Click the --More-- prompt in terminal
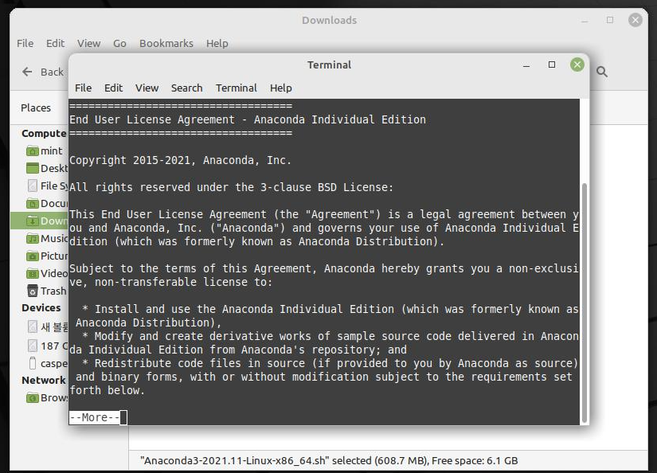This screenshot has width=657, height=473. (94, 417)
